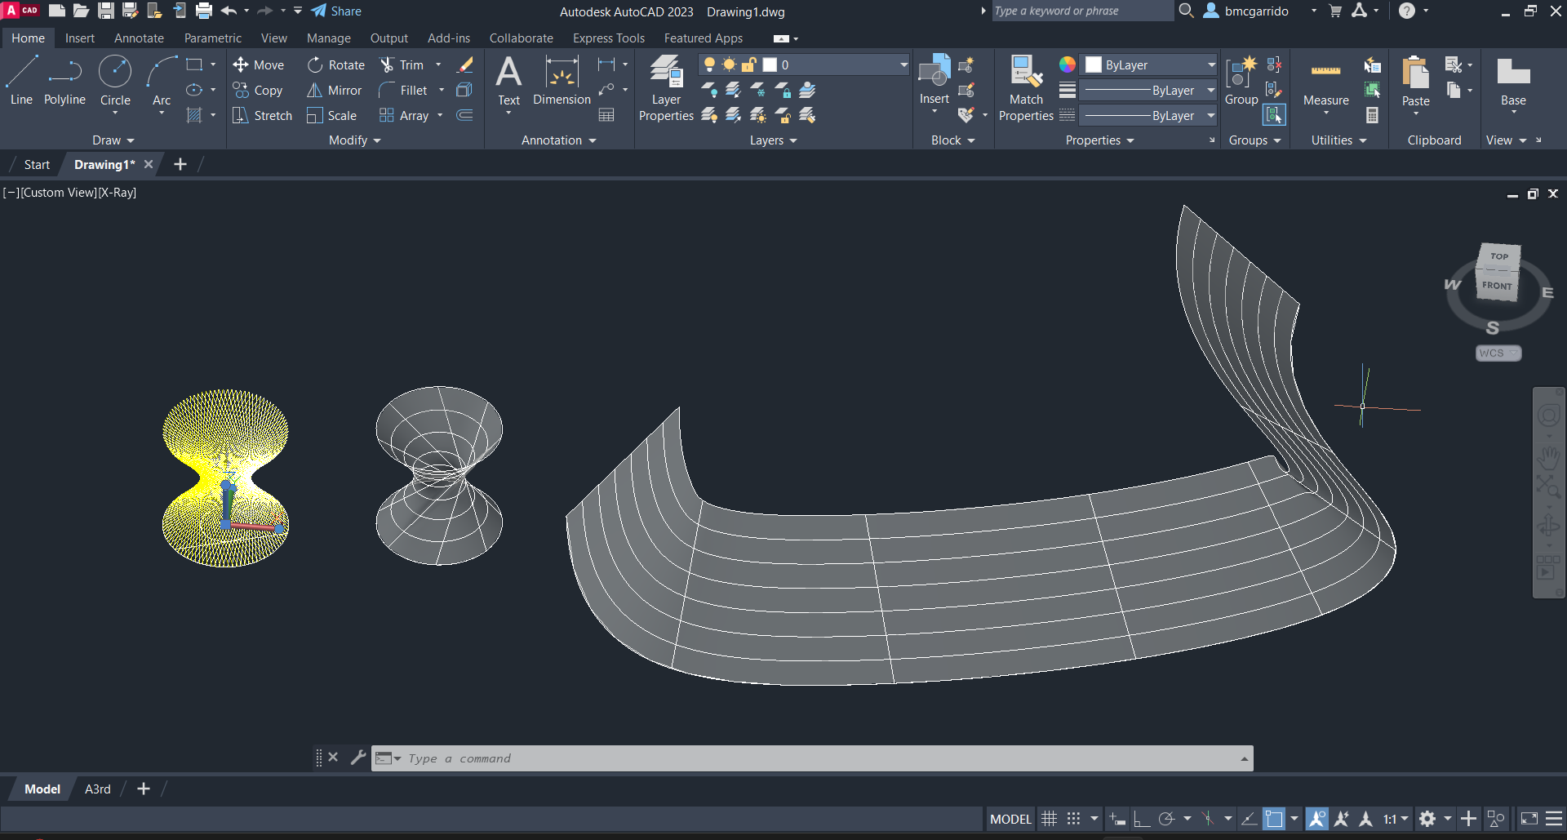The image size is (1567, 840).
Task: Toggle ortho mode in status bar
Action: click(x=1142, y=819)
